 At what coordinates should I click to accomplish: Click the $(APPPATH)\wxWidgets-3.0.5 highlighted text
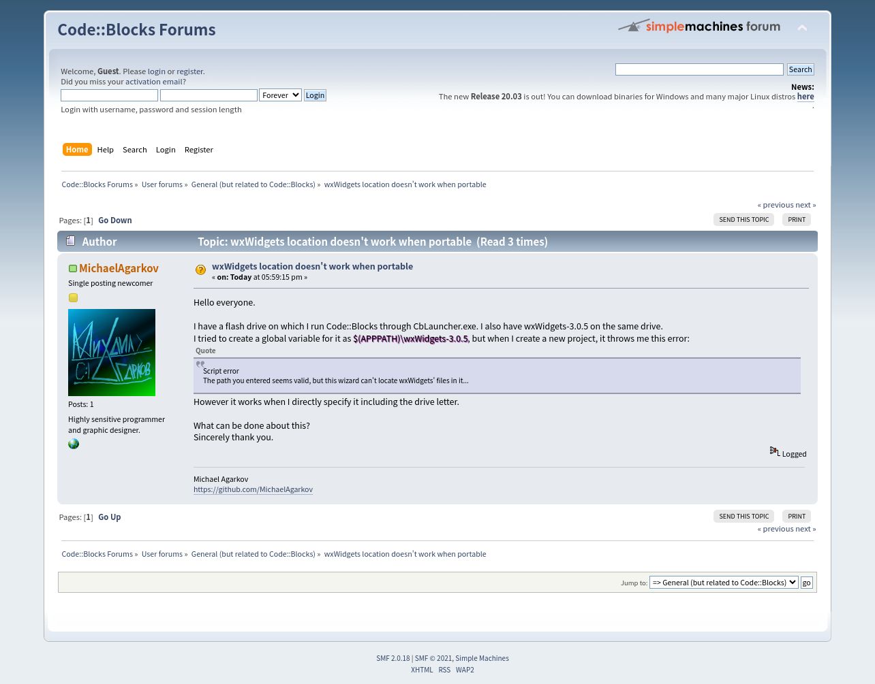410,338
